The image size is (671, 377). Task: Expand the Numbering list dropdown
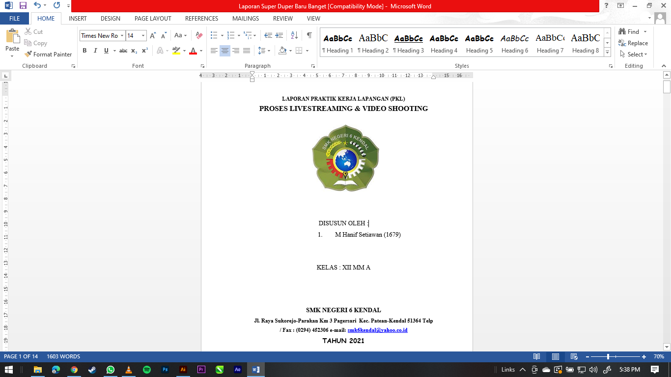pos(239,35)
